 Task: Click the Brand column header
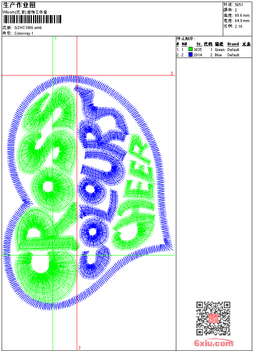(233, 44)
